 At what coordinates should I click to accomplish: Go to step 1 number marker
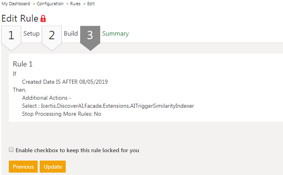click(11, 36)
